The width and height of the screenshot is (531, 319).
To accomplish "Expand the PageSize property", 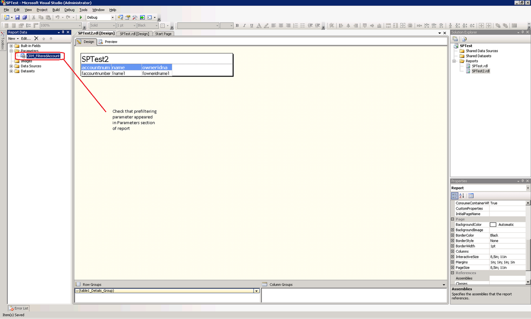I will point(452,268).
